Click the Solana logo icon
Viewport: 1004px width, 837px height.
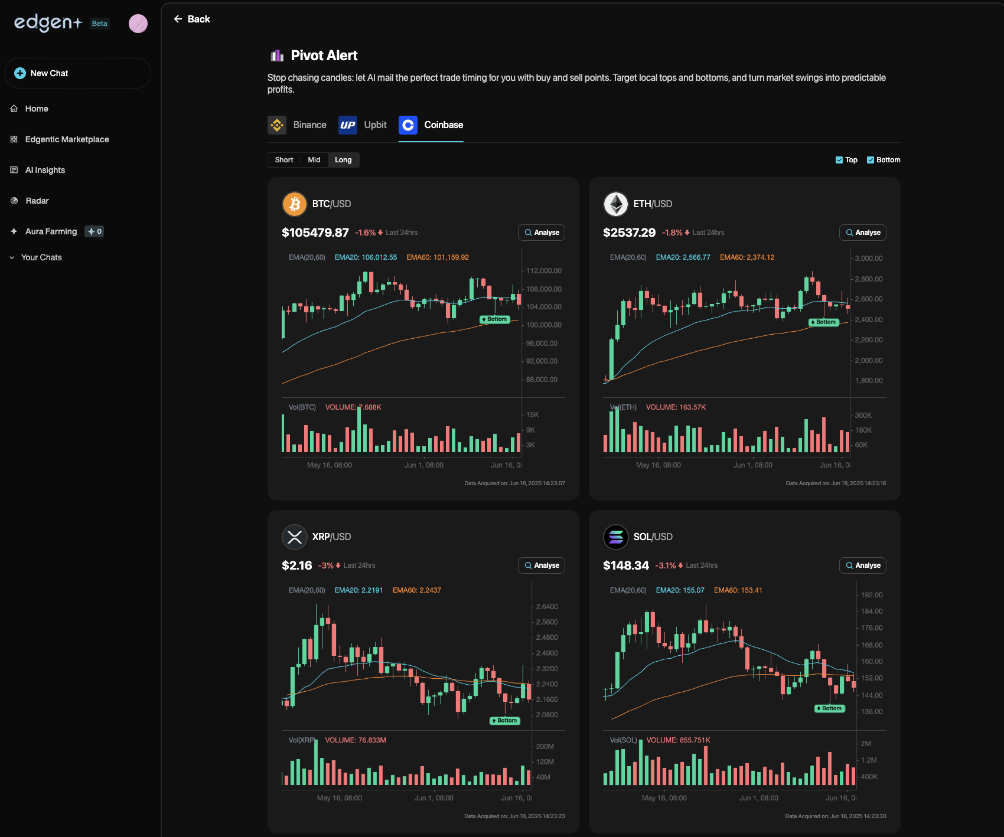(x=615, y=537)
